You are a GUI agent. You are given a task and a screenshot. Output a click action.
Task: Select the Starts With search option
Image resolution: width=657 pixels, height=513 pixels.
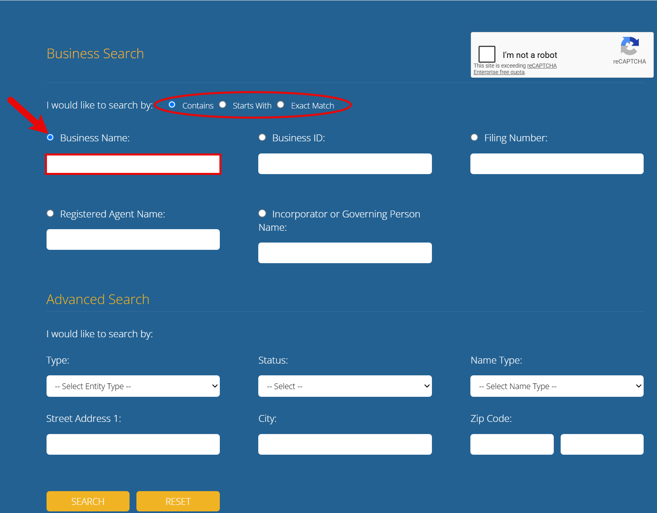point(223,105)
